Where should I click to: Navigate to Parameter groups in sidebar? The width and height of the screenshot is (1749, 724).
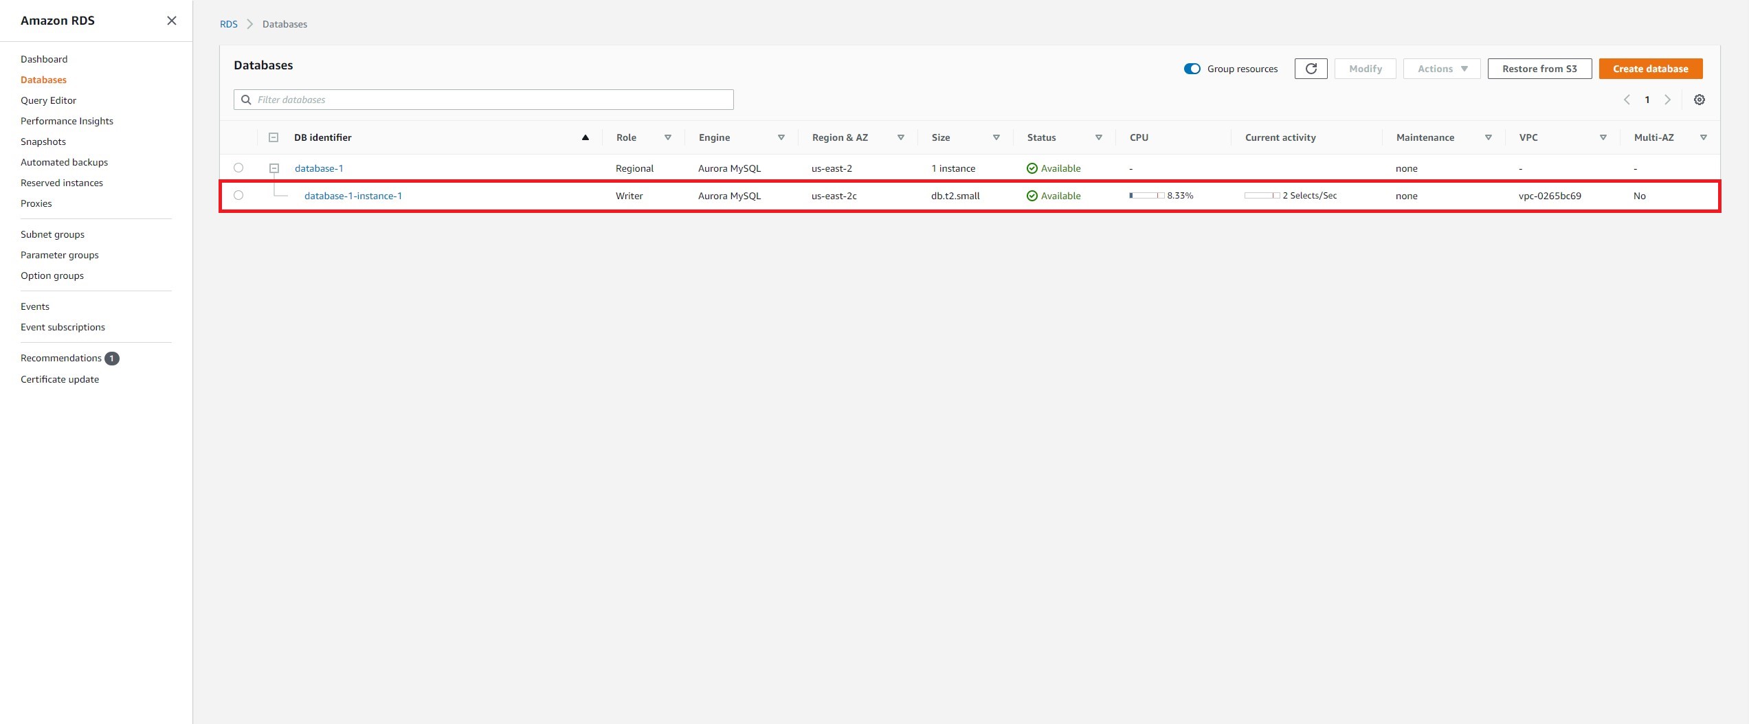(60, 255)
